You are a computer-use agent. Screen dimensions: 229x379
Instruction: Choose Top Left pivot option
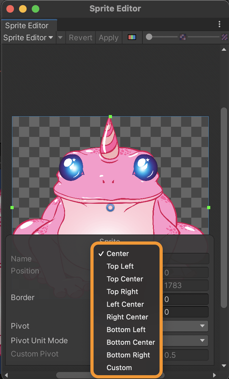click(120, 267)
